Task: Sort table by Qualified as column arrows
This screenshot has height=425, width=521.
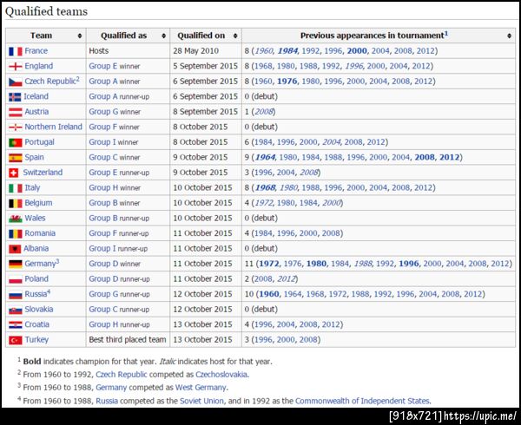Action: [x=163, y=36]
